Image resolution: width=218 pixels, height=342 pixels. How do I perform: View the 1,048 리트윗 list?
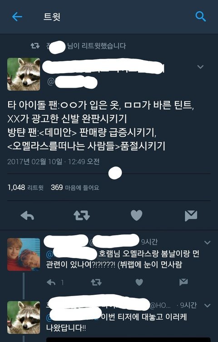point(25,188)
